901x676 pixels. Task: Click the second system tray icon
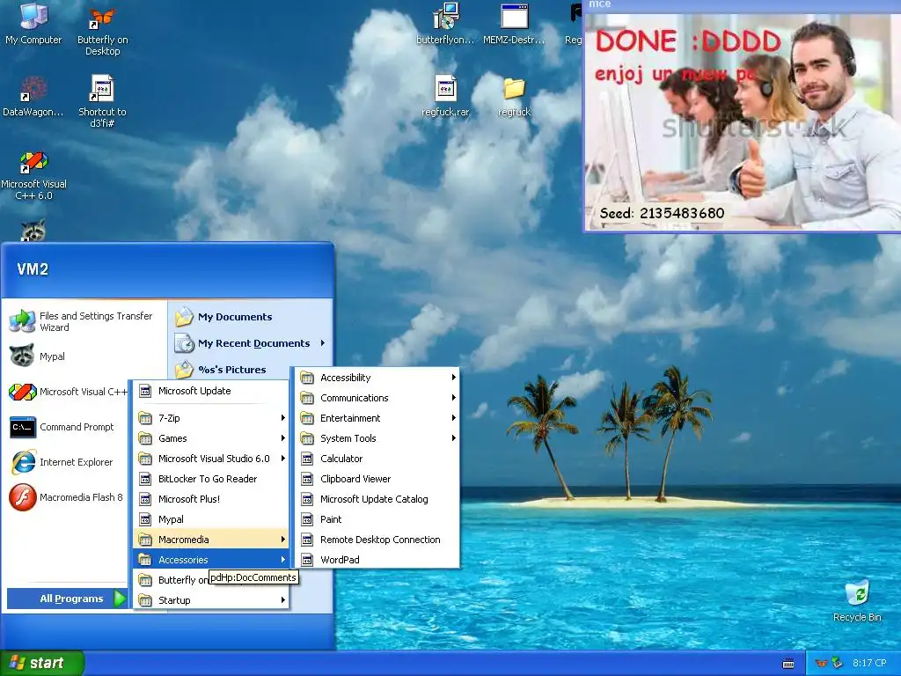coord(838,664)
